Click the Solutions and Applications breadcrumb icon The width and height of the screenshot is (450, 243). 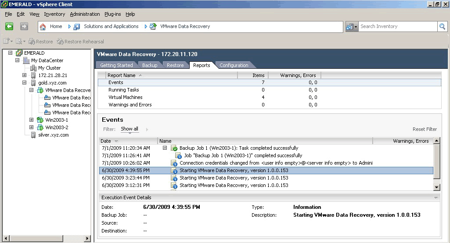(77, 26)
